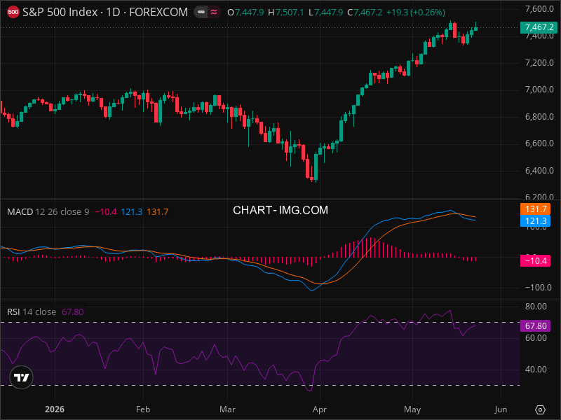Image resolution: width=561 pixels, height=420 pixels.
Task: Click the 7,000.0 price axis label
Action: click(539, 90)
